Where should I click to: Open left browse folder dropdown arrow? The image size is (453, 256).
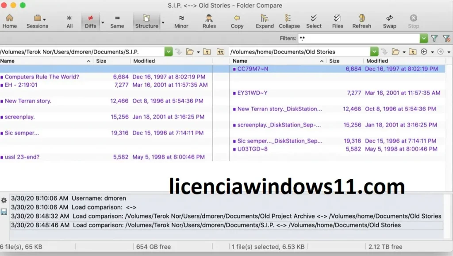coord(198,52)
